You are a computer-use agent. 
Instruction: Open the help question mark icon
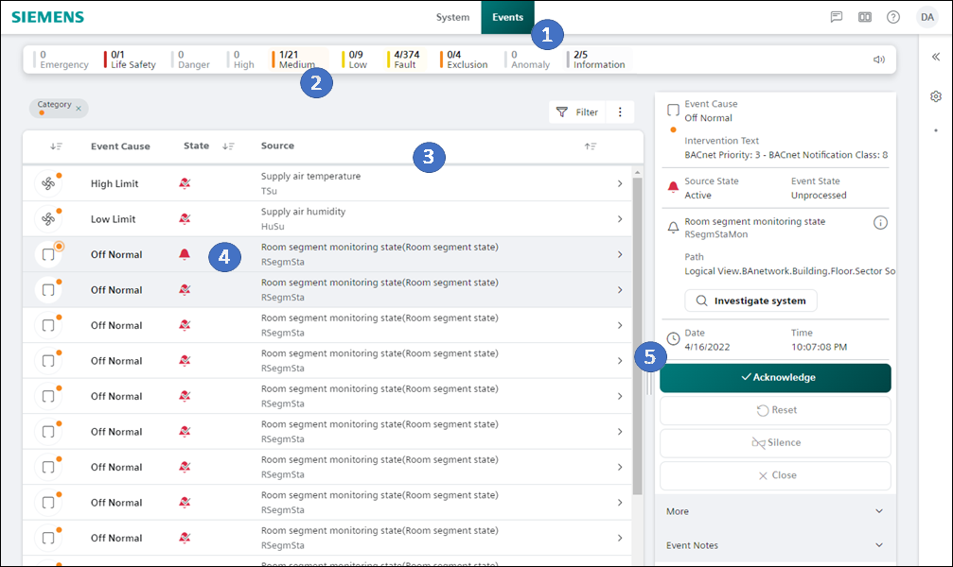[893, 17]
